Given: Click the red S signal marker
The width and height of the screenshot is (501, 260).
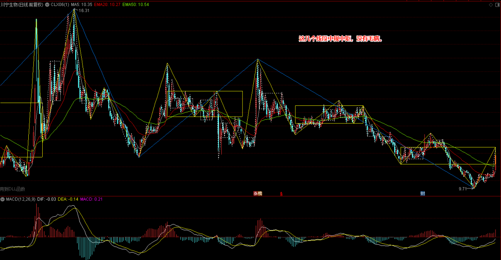Looking at the screenshot, I should coord(281,194).
